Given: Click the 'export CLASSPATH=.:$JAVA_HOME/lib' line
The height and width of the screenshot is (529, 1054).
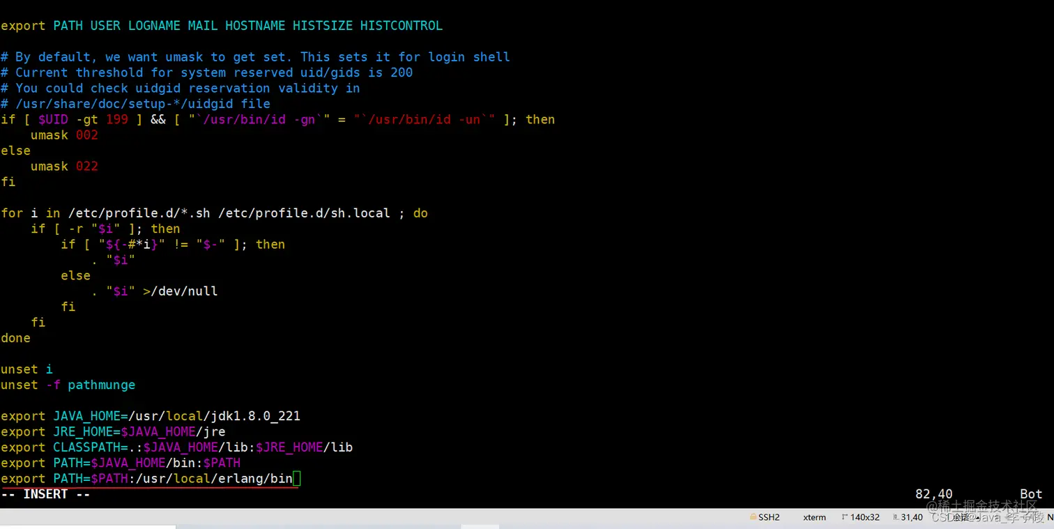Looking at the screenshot, I should click(x=176, y=447).
